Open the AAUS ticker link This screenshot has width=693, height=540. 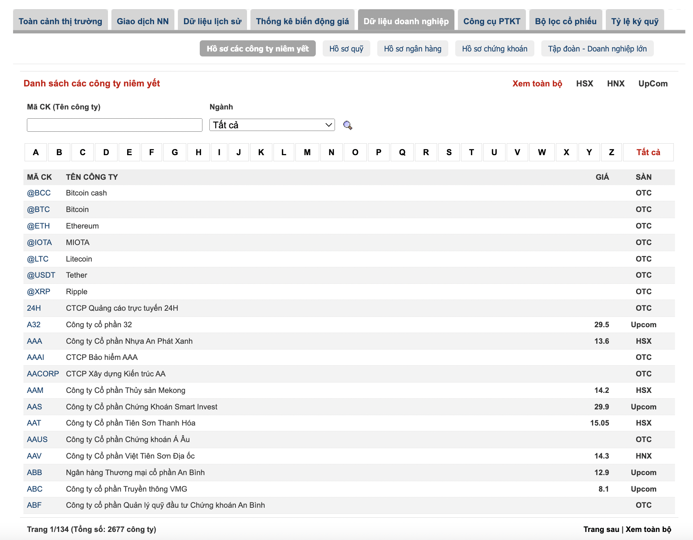click(37, 439)
